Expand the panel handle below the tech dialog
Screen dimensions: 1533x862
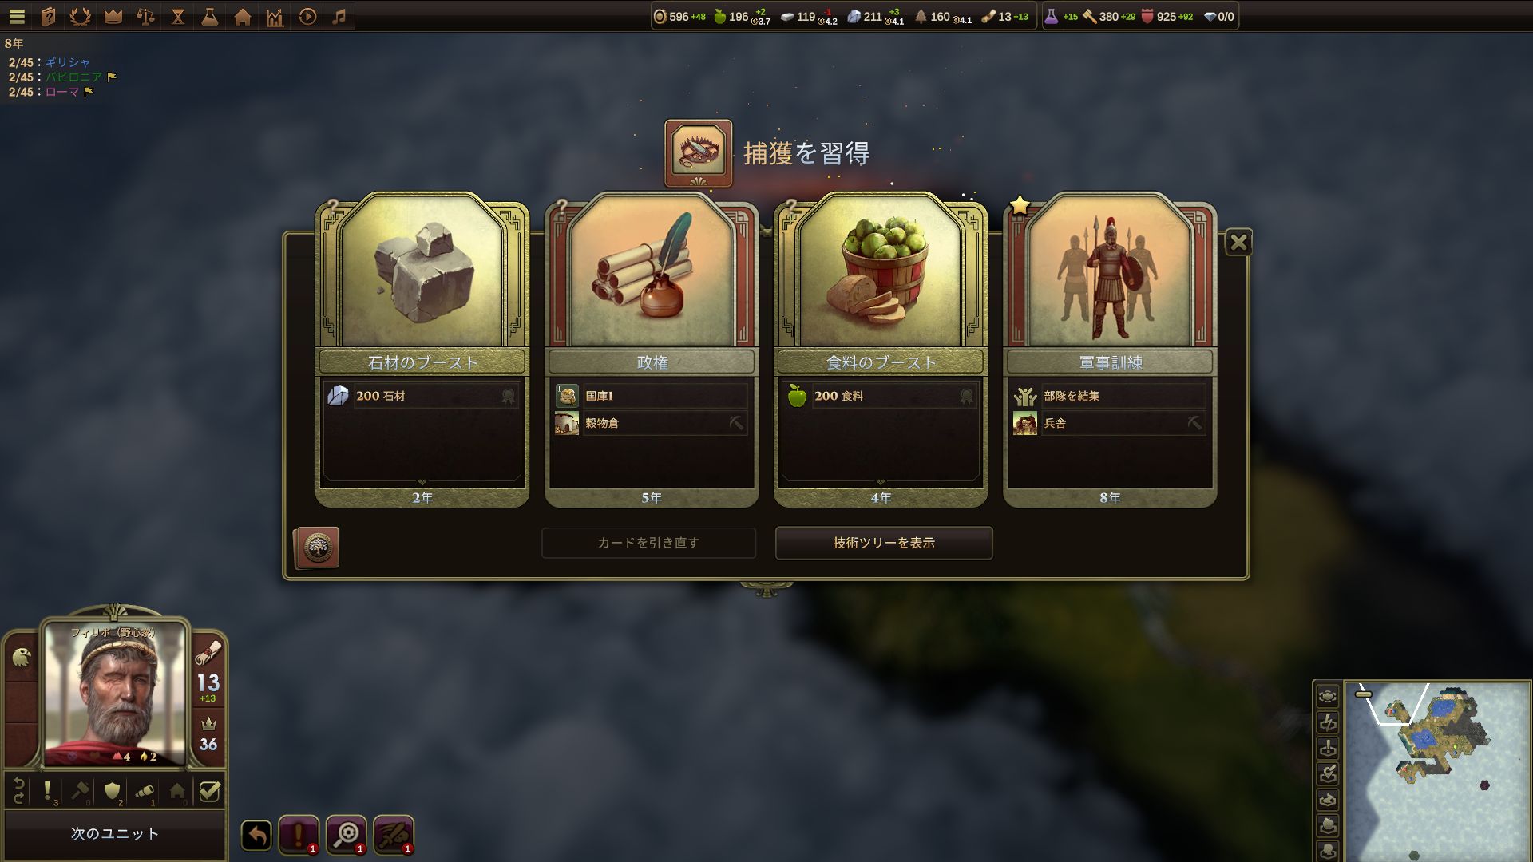766,590
